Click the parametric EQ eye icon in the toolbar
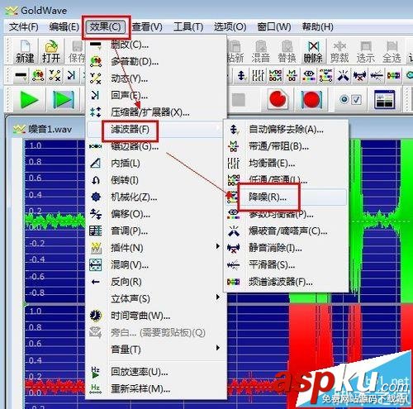 [309, 75]
